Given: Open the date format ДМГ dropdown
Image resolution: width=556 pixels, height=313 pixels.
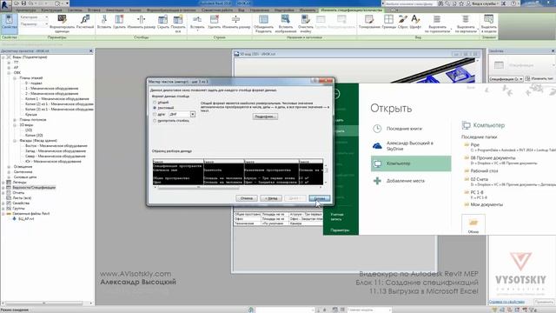Looking at the screenshot, I should click(x=193, y=114).
